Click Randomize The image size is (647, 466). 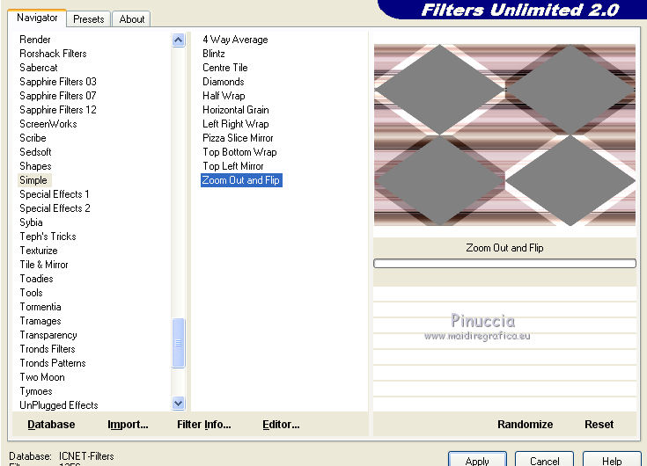[x=525, y=425]
